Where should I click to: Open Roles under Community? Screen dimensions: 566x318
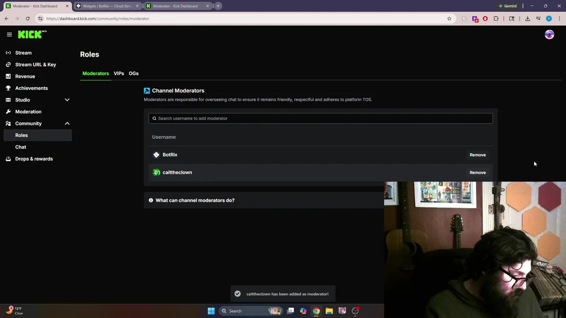click(37, 135)
